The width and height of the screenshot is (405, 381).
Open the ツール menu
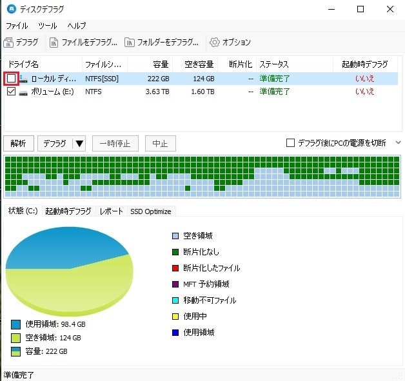point(48,26)
